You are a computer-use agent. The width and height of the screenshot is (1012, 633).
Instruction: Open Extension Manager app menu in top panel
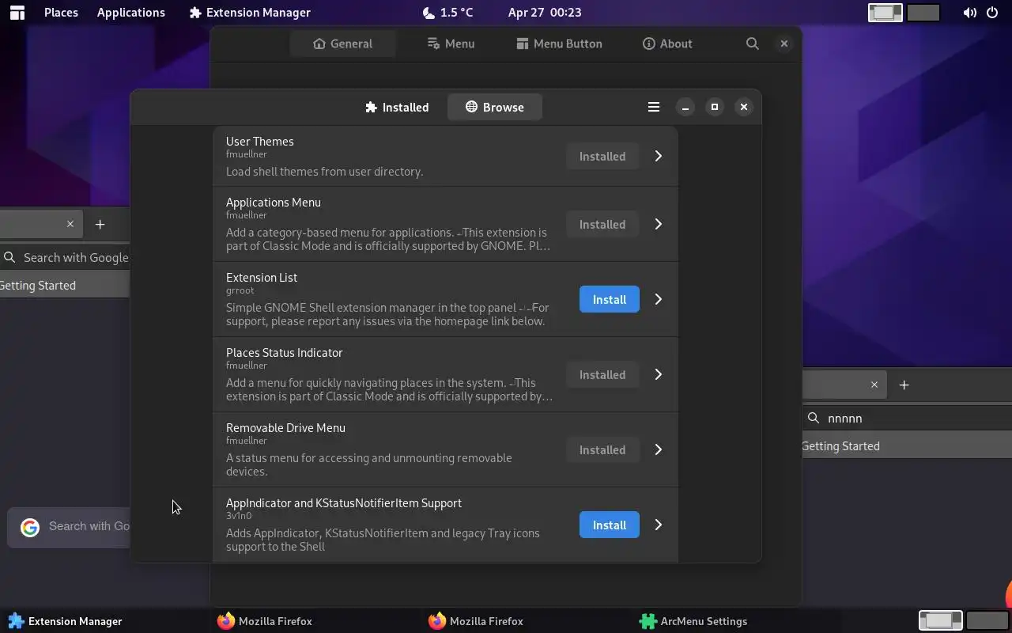pyautogui.click(x=250, y=12)
